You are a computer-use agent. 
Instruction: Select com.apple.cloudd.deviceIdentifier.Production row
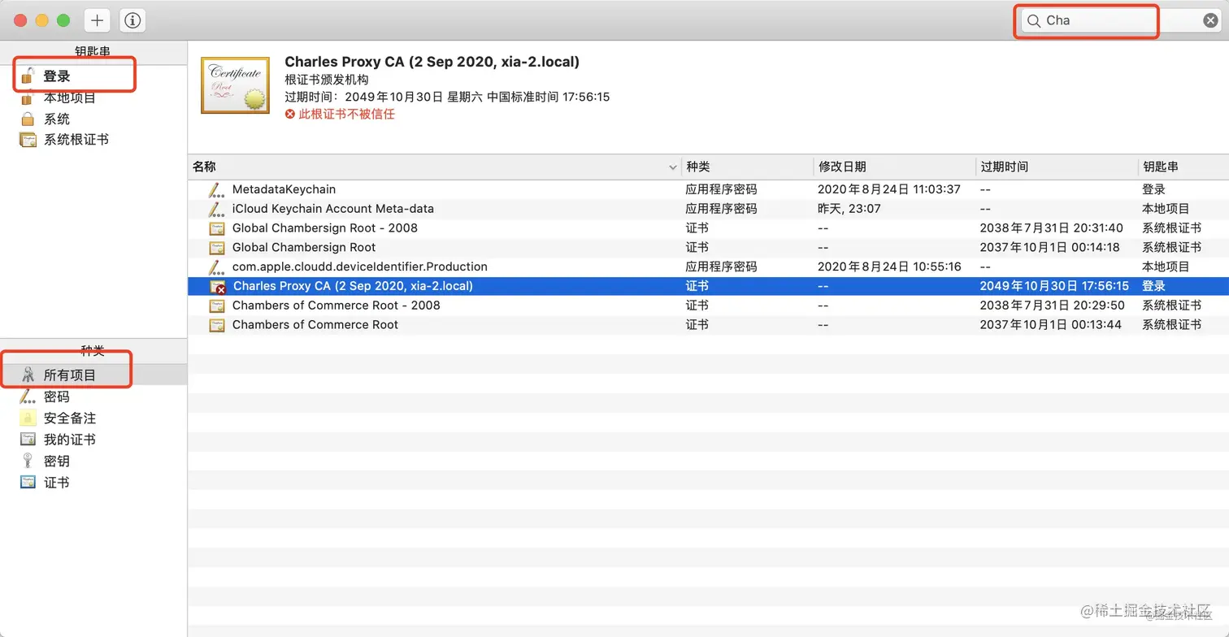(708, 266)
